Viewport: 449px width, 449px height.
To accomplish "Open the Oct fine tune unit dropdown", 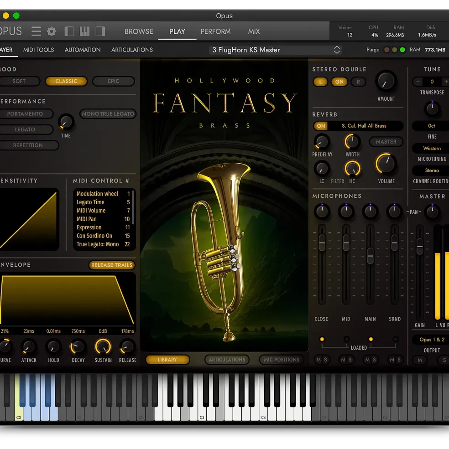I will pos(431,126).
